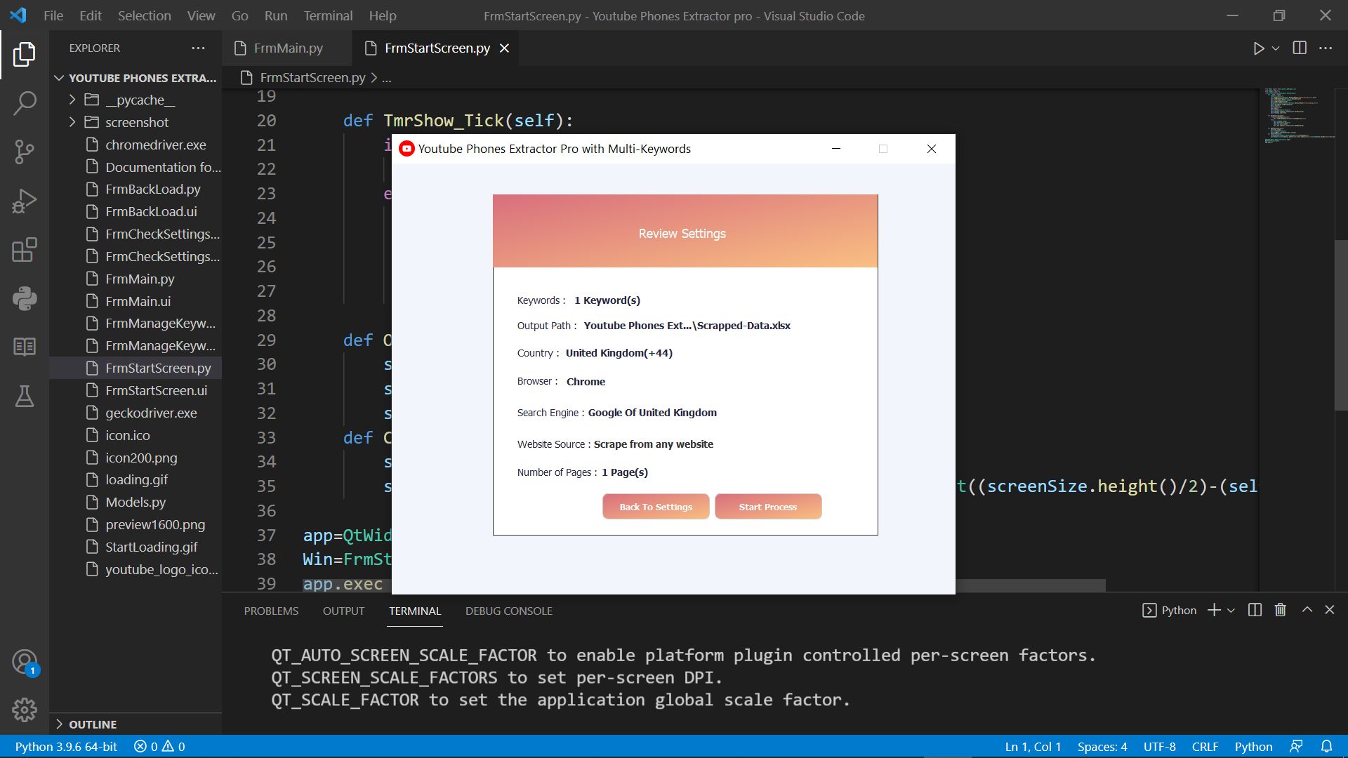Close the terminal panel
The image size is (1348, 758).
(x=1329, y=610)
